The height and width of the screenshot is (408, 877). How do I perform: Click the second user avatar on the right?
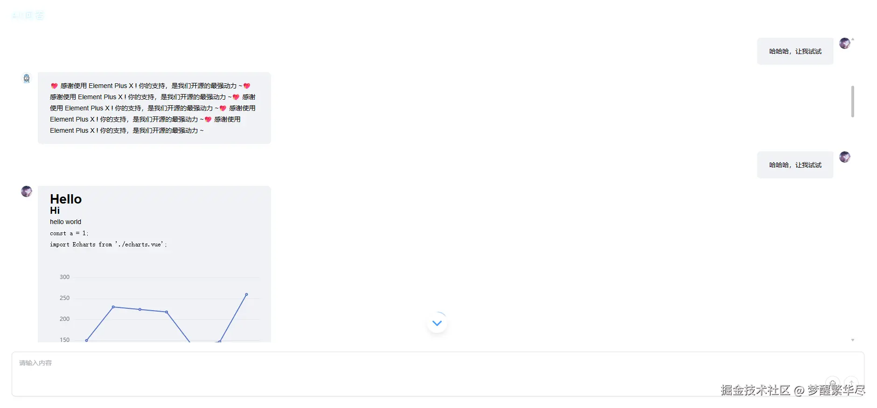[x=845, y=157]
